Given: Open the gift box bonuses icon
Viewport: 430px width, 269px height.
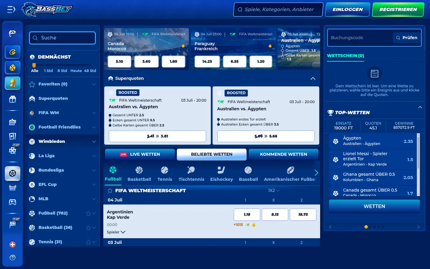Looking at the screenshot, I should pos(13,99).
